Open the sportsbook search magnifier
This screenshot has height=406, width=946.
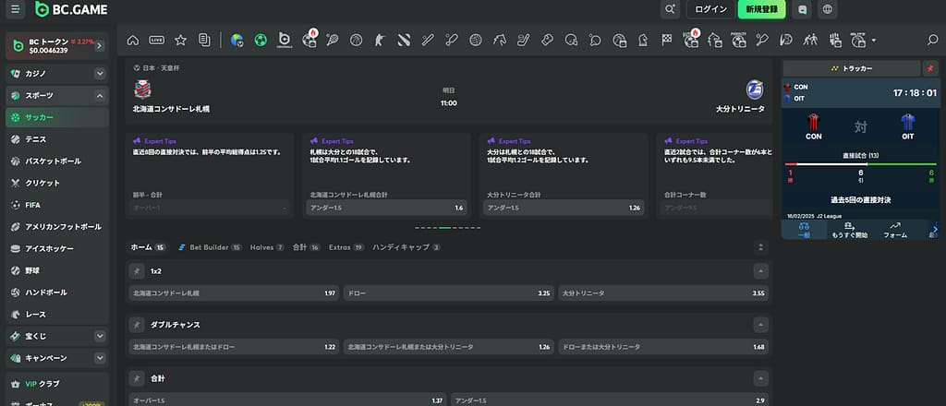tap(932, 41)
